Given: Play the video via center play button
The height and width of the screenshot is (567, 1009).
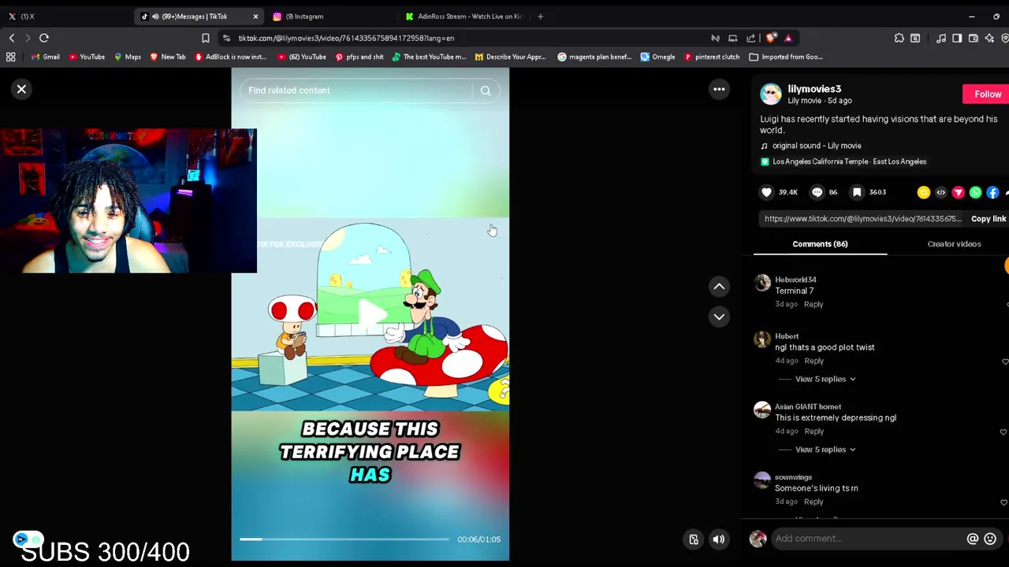Looking at the screenshot, I should [370, 315].
